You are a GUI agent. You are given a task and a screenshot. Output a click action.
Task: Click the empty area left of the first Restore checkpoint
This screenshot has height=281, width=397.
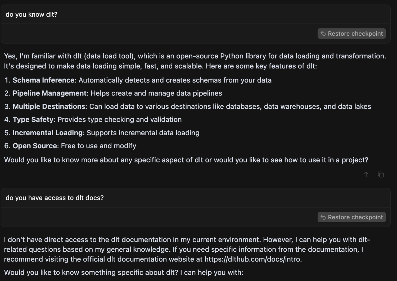pos(159,34)
